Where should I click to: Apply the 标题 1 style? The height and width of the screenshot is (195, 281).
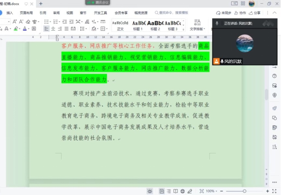(x=138, y=25)
